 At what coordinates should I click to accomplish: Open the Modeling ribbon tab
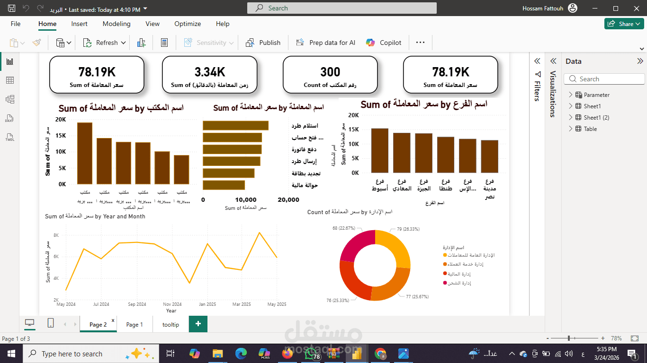click(117, 24)
